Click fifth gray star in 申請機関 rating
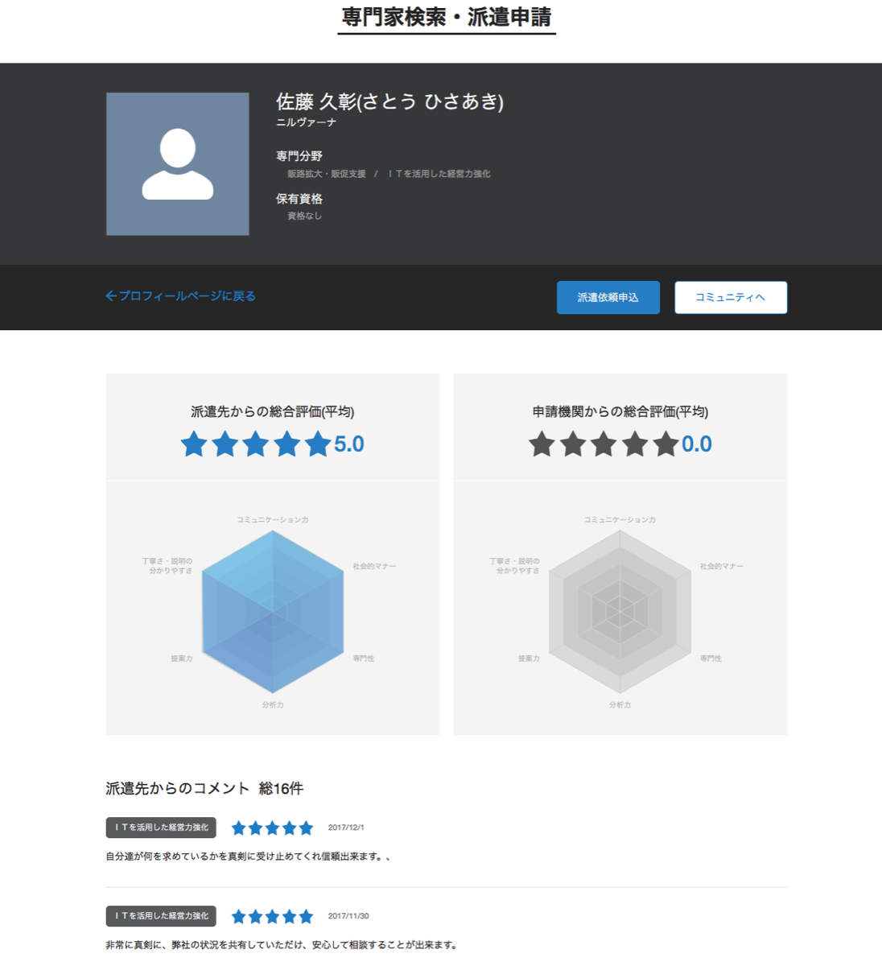882x966 pixels. pyautogui.click(x=666, y=444)
